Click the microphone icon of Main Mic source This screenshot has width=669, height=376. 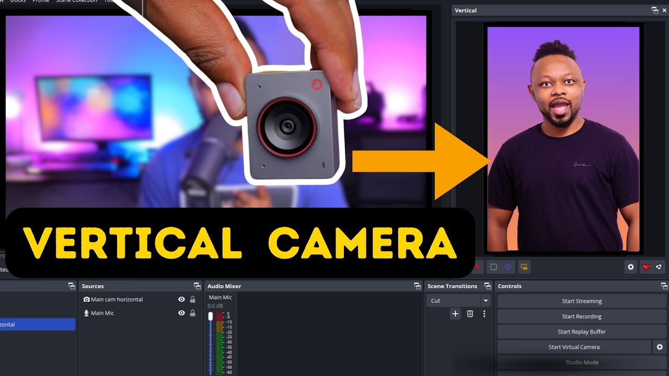coord(87,313)
